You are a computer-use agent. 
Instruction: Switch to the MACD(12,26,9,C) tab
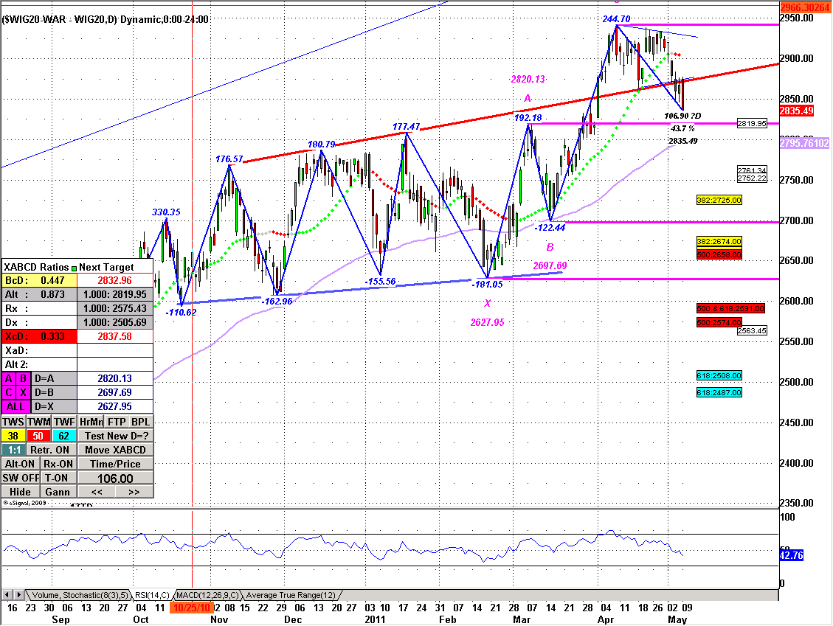tap(205, 594)
